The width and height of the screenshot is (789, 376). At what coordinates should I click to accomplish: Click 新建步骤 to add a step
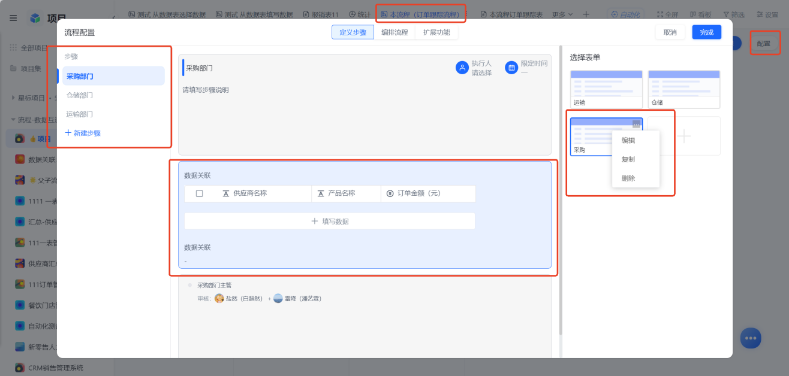click(83, 133)
